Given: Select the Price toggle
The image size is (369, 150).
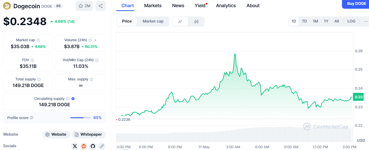Looking at the screenshot, I should click(x=127, y=21).
